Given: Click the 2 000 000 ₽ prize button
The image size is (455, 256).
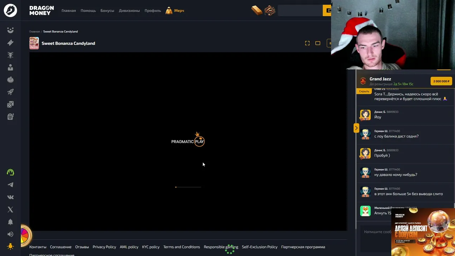Looking at the screenshot, I should coord(441,81).
